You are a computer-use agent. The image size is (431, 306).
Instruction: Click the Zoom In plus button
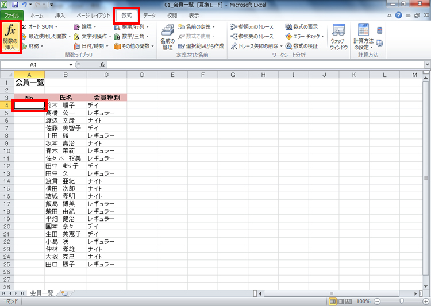pyautogui.click(x=426, y=301)
